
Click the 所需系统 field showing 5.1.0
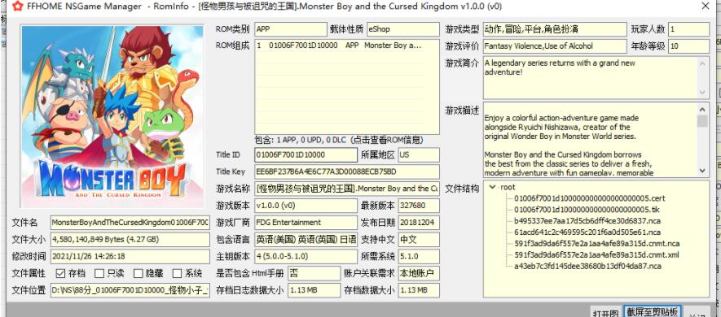419,256
